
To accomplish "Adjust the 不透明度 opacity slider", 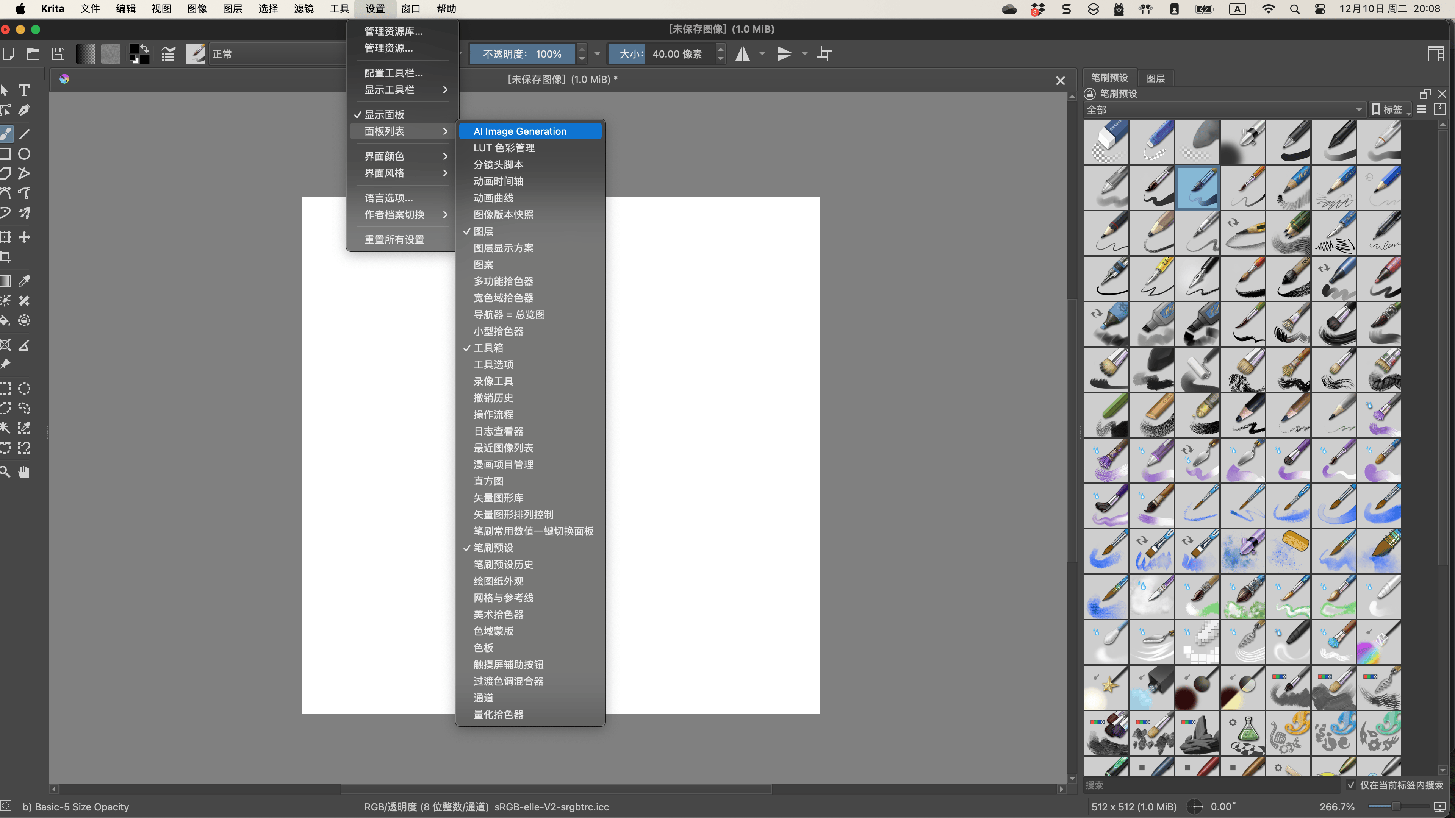I will coord(522,54).
